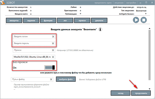Stop tasks with the stop button
Screen dimensions: 155x99
144,20
